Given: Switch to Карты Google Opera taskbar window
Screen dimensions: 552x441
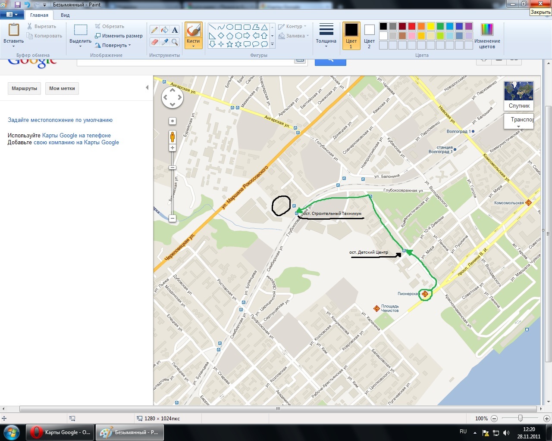Looking at the screenshot, I should point(60,432).
